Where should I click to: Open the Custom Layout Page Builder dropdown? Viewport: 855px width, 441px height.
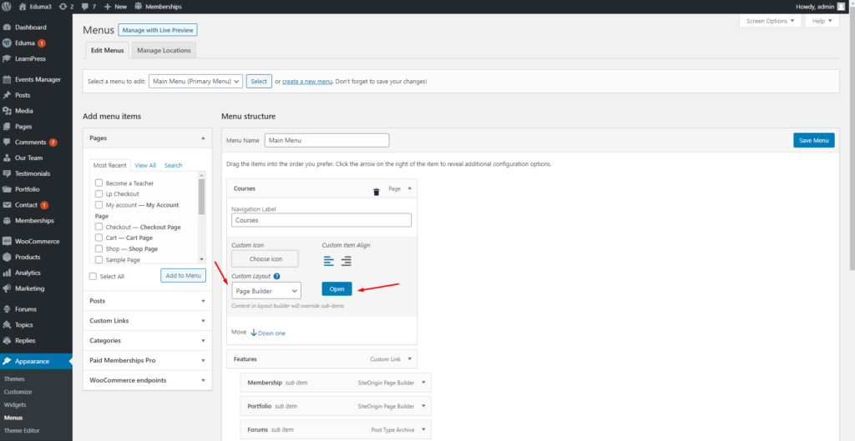266,291
